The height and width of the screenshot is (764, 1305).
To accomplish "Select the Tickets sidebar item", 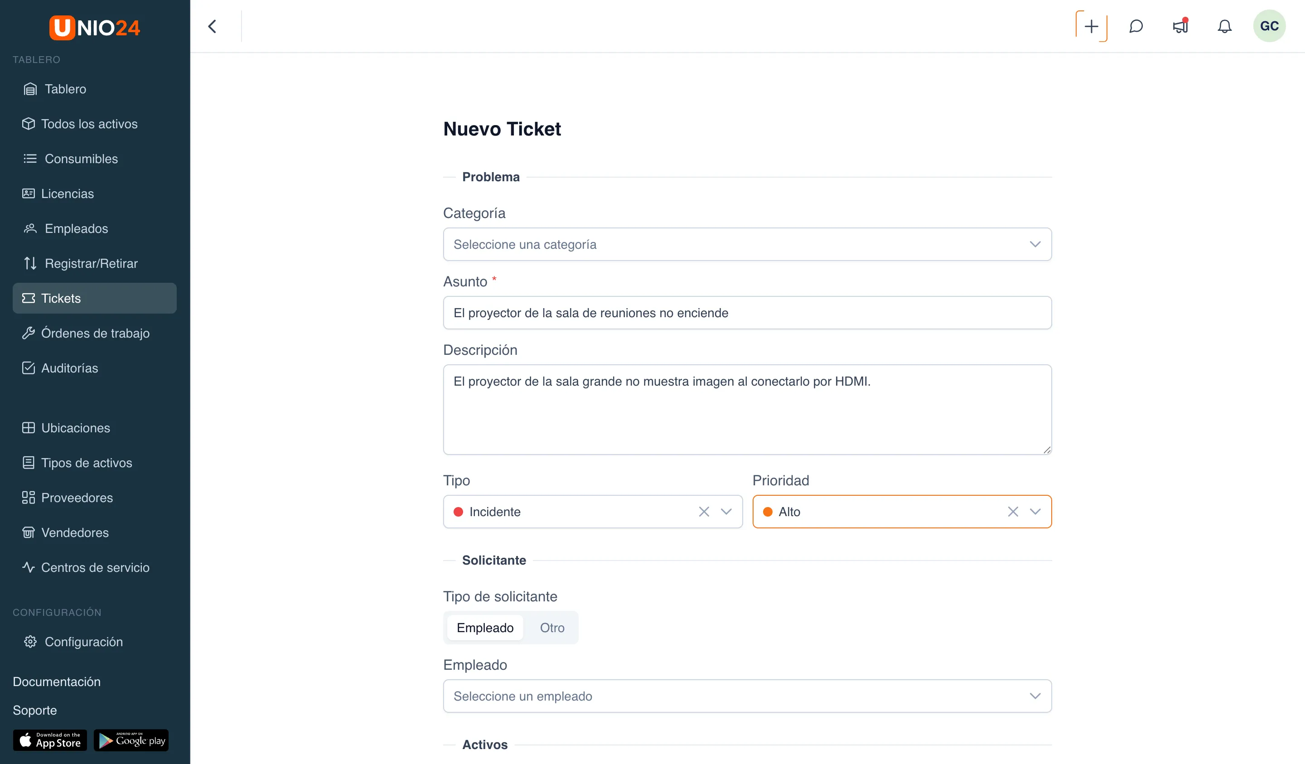I will pyautogui.click(x=94, y=298).
